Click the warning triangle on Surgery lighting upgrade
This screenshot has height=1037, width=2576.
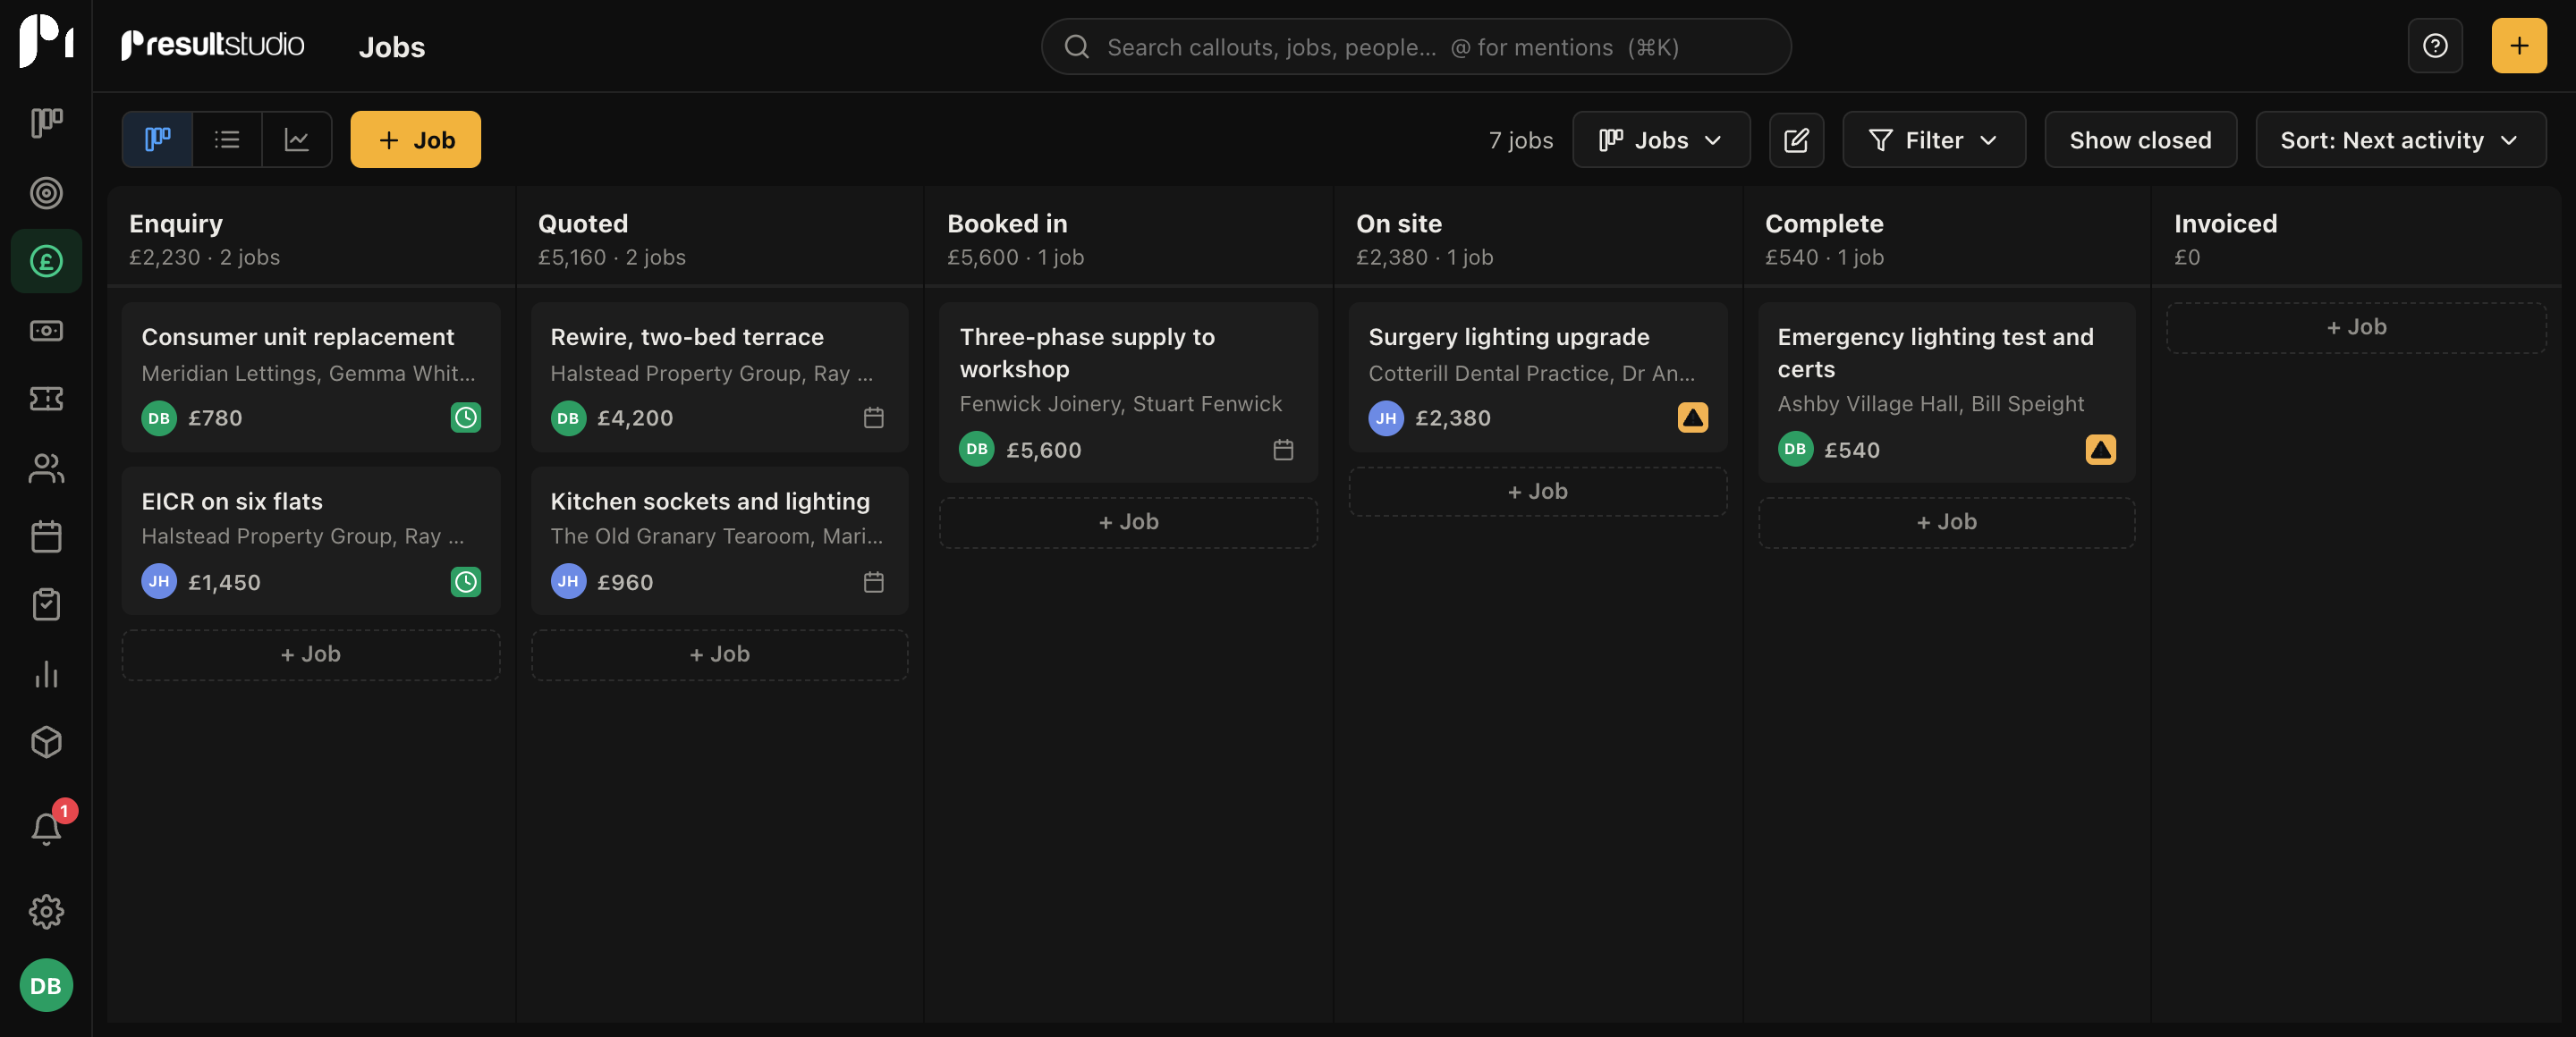(x=1692, y=417)
